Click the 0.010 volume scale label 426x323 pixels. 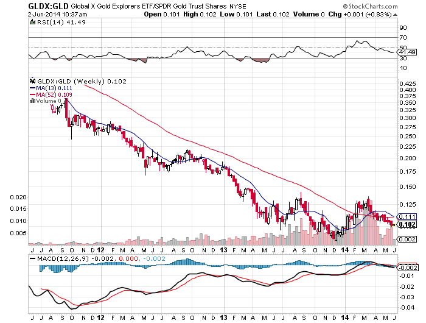pyautogui.click(x=18, y=221)
